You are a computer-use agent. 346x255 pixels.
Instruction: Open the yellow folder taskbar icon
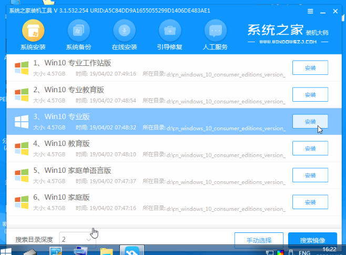point(106,252)
